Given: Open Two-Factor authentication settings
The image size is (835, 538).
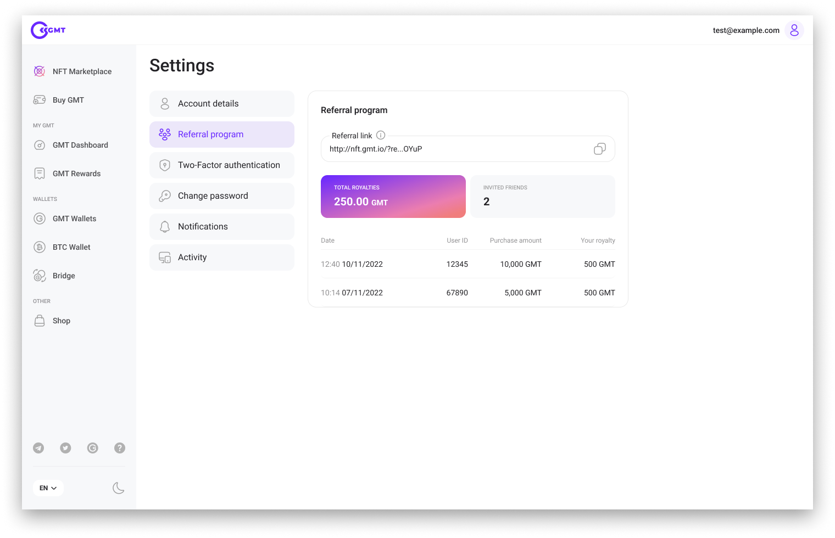Looking at the screenshot, I should pos(222,165).
